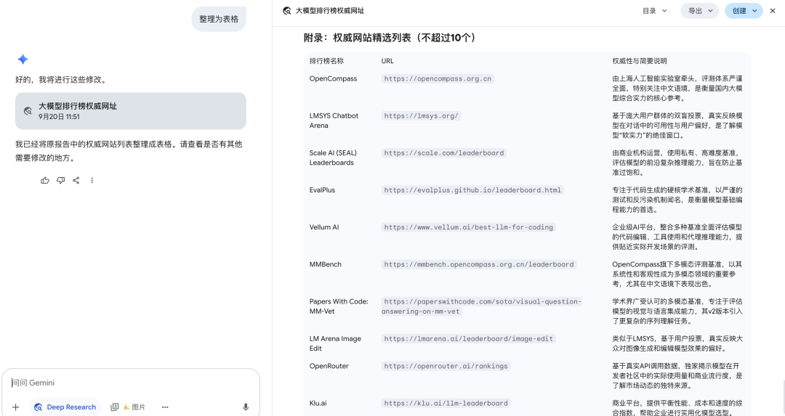Enable the Deep Research tool chip
The height and width of the screenshot is (416, 785).
pyautogui.click(x=65, y=407)
